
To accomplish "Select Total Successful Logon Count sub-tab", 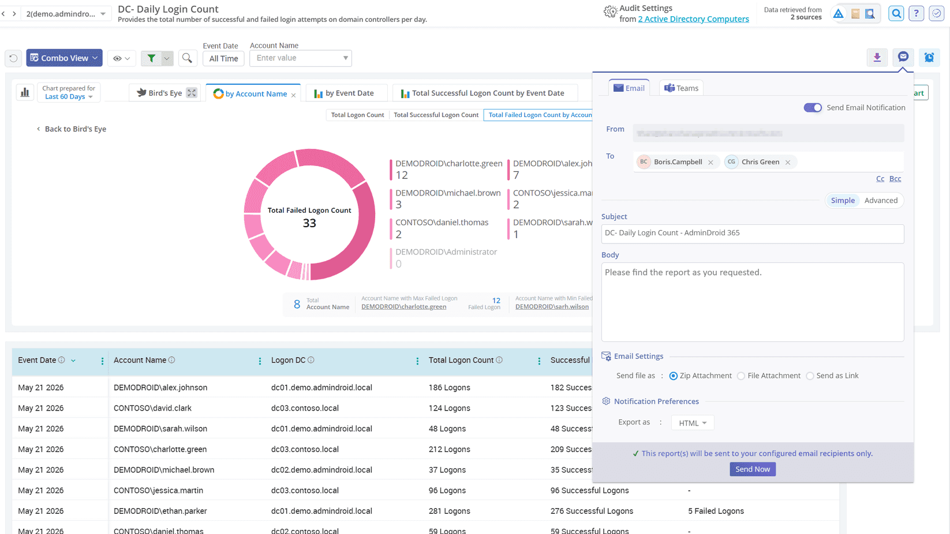I will pyautogui.click(x=436, y=115).
